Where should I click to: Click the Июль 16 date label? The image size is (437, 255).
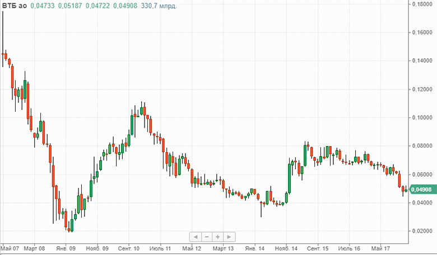click(349, 248)
